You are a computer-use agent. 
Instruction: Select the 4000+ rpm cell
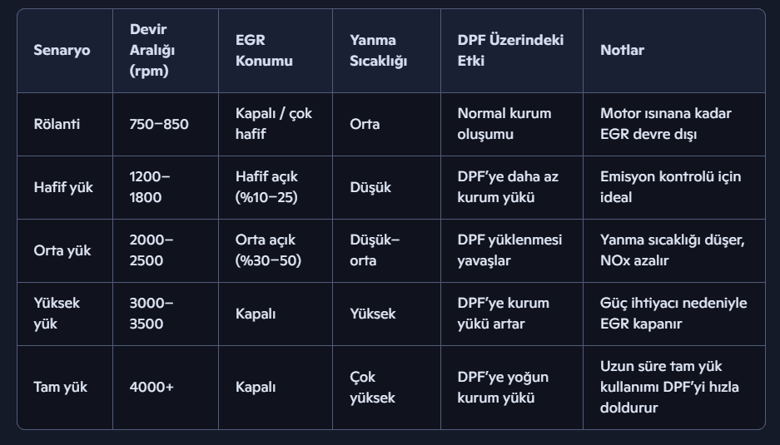pos(151,387)
